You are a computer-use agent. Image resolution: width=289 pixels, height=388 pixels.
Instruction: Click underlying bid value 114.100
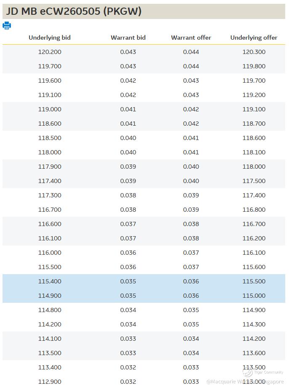coord(50,339)
